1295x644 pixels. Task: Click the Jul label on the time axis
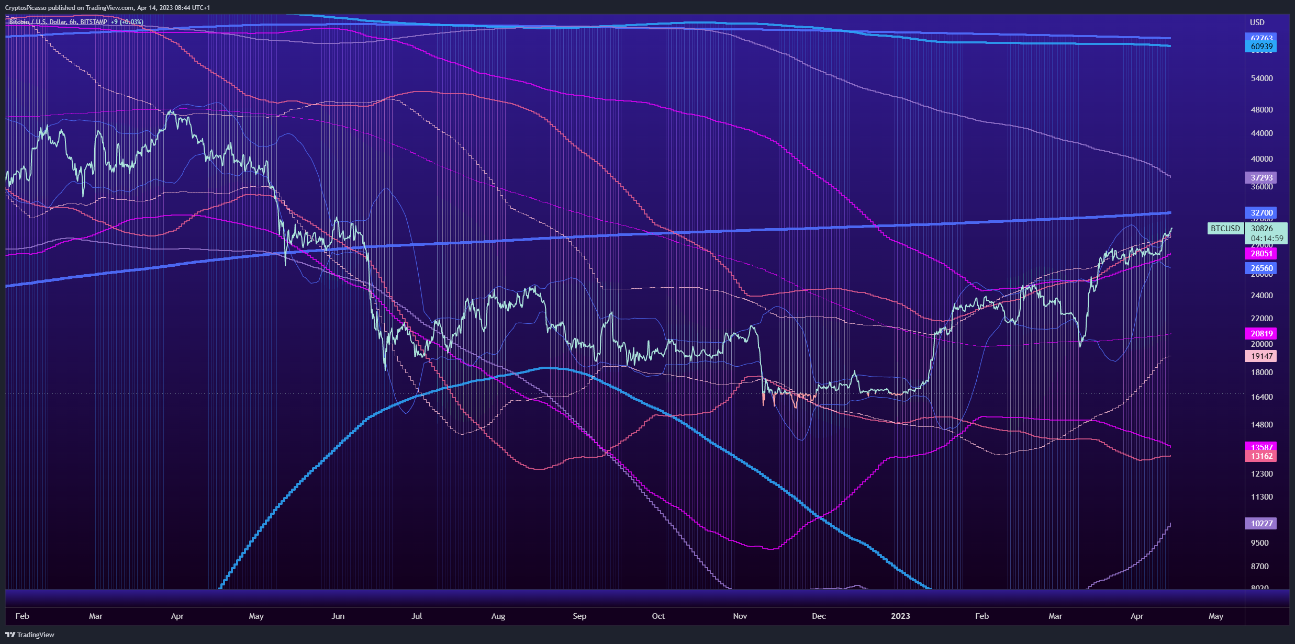417,616
